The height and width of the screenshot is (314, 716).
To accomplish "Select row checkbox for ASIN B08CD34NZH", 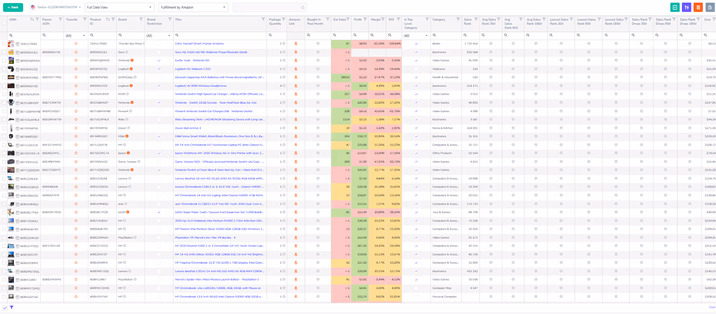I will [x=4, y=238].
